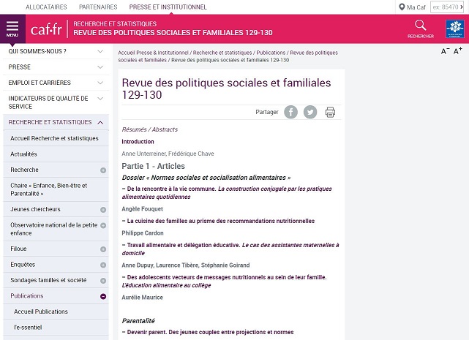Image resolution: width=469 pixels, height=340 pixels.
Task: Expand the Qui sommes-nous section
Action: coord(100,51)
